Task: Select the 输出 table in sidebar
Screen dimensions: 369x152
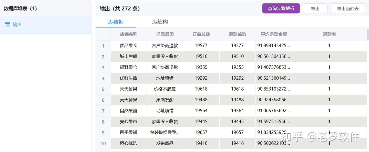Action: pos(46,25)
